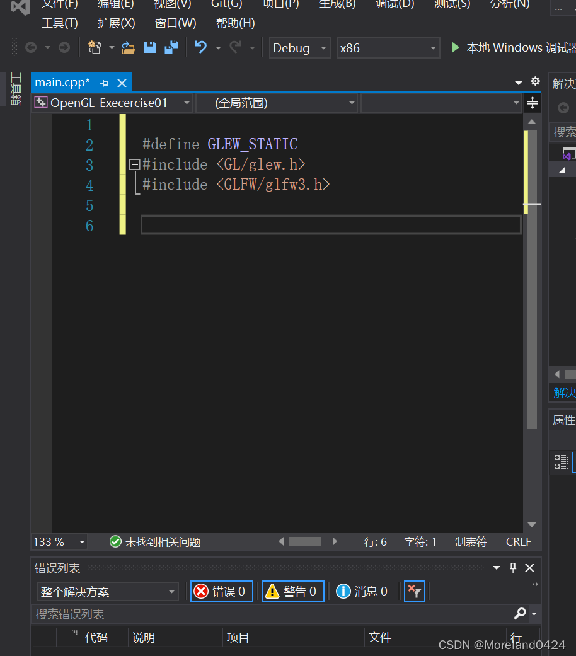This screenshot has width=576, height=656.
Task: Click the CRLF line ending indicator
Action: point(518,542)
